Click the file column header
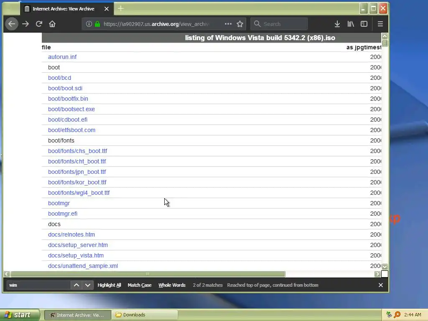This screenshot has width=428, height=321. [46, 47]
